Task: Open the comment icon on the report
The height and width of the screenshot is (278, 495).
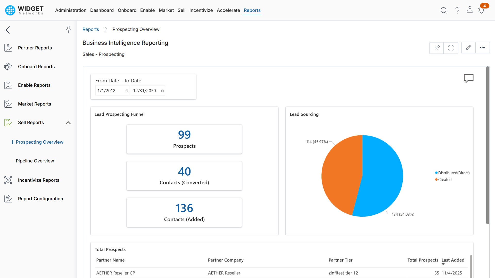Action: point(468,79)
